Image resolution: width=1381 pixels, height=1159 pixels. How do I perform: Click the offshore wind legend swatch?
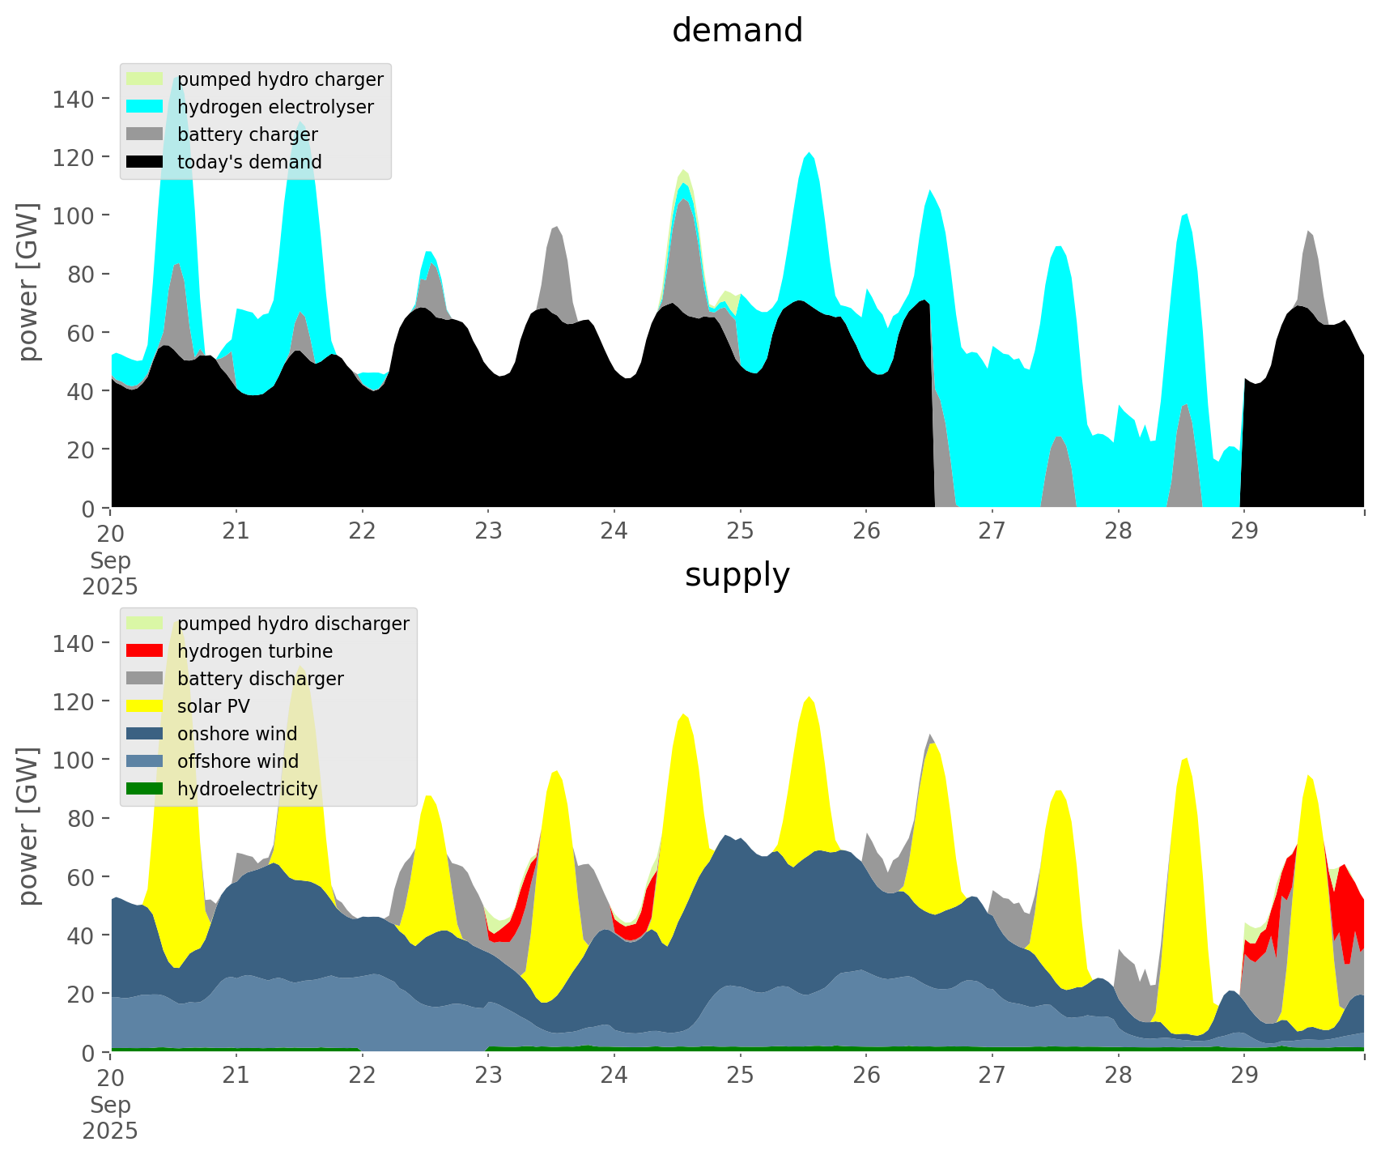tap(145, 761)
